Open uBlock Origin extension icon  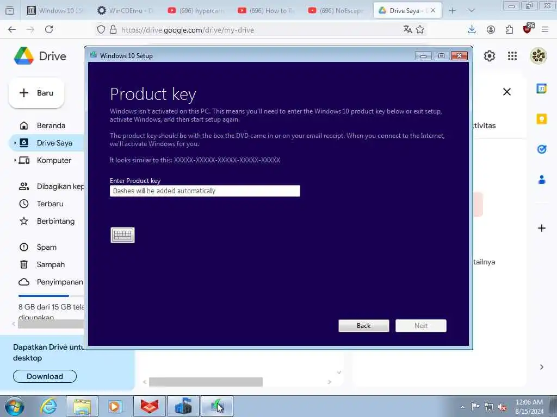point(528,29)
